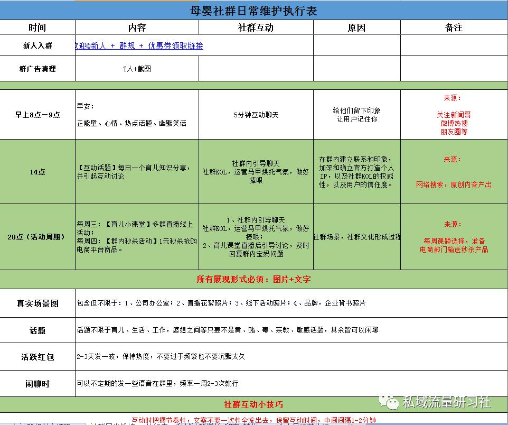This screenshot has width=508, height=425.
Task: Select the 活跃红包 row label
Action: [x=37, y=356]
